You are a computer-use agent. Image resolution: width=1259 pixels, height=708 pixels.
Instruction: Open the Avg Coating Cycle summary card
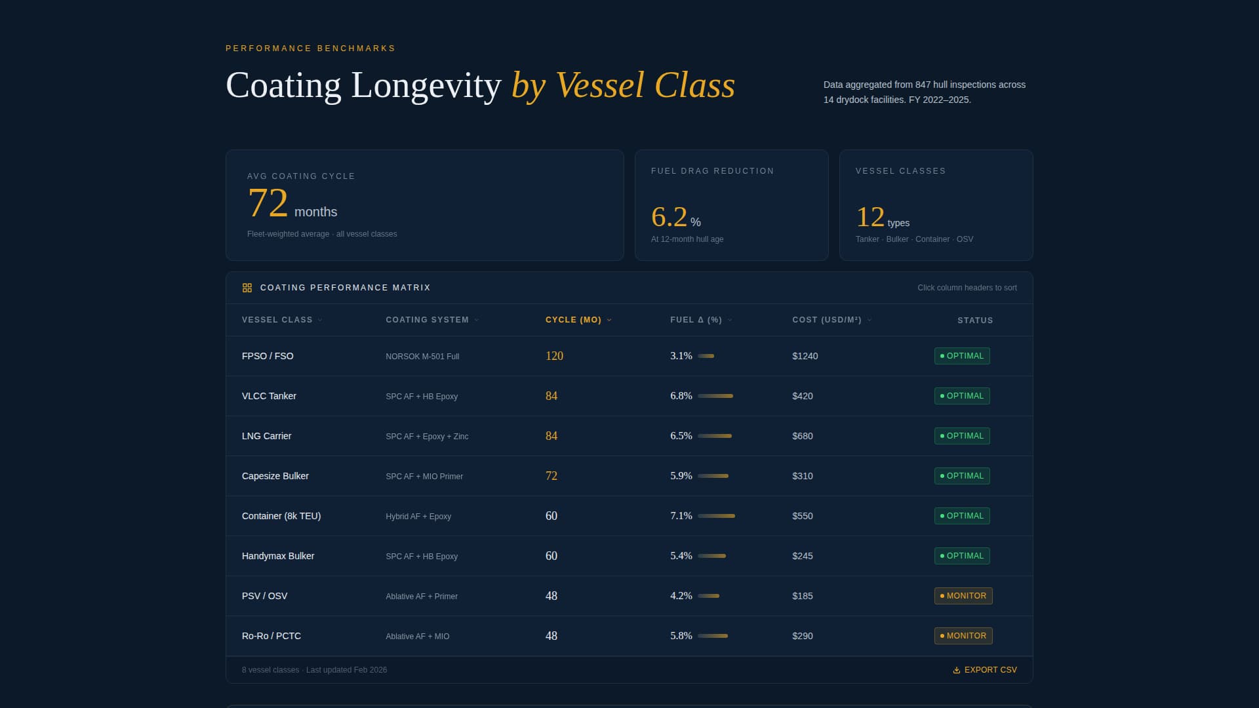(x=424, y=205)
